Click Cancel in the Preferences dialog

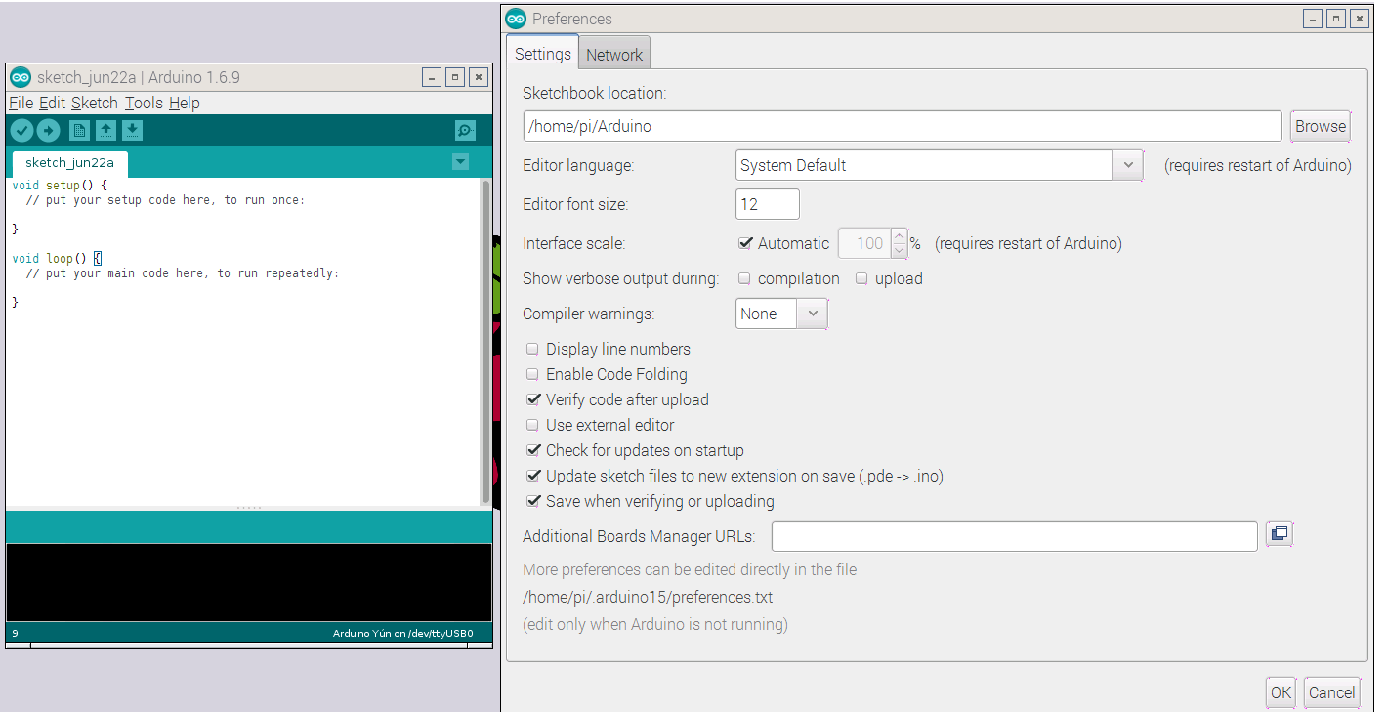[x=1331, y=692]
